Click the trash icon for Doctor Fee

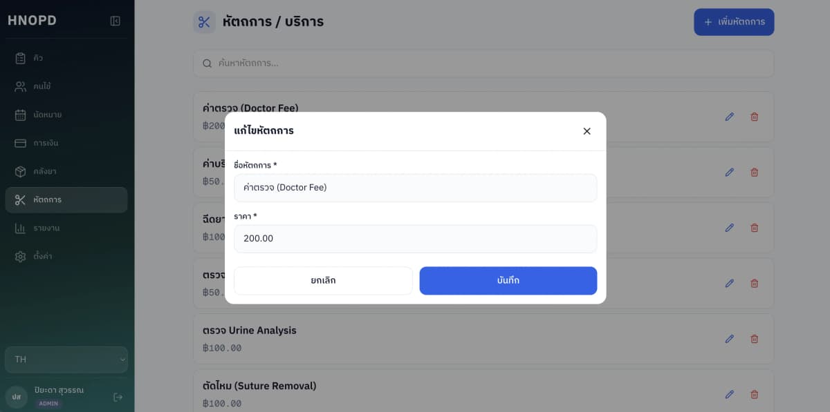click(x=755, y=117)
